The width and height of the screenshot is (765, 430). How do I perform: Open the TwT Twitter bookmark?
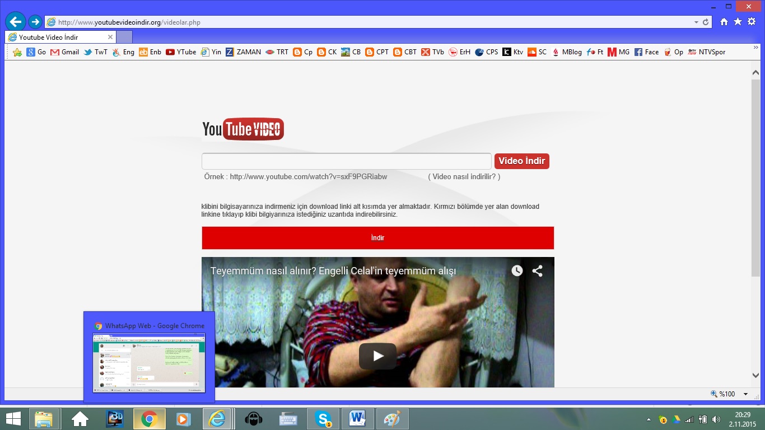coord(96,52)
